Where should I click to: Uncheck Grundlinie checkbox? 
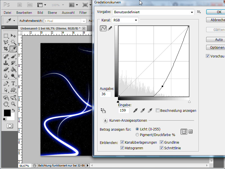(161, 142)
